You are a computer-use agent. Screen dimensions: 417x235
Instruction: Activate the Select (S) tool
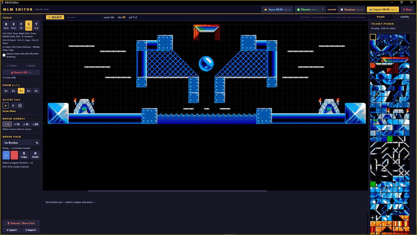click(x=28, y=25)
